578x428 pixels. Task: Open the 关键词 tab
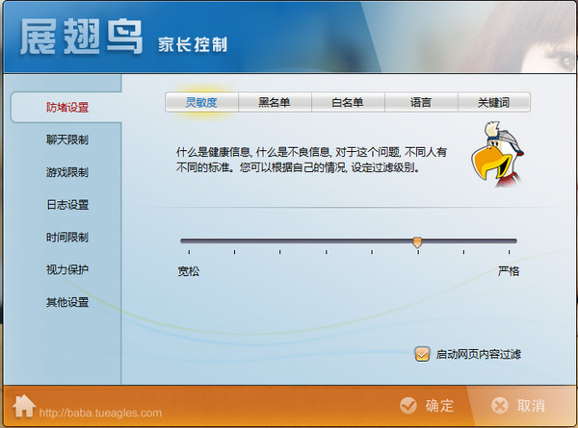click(494, 102)
